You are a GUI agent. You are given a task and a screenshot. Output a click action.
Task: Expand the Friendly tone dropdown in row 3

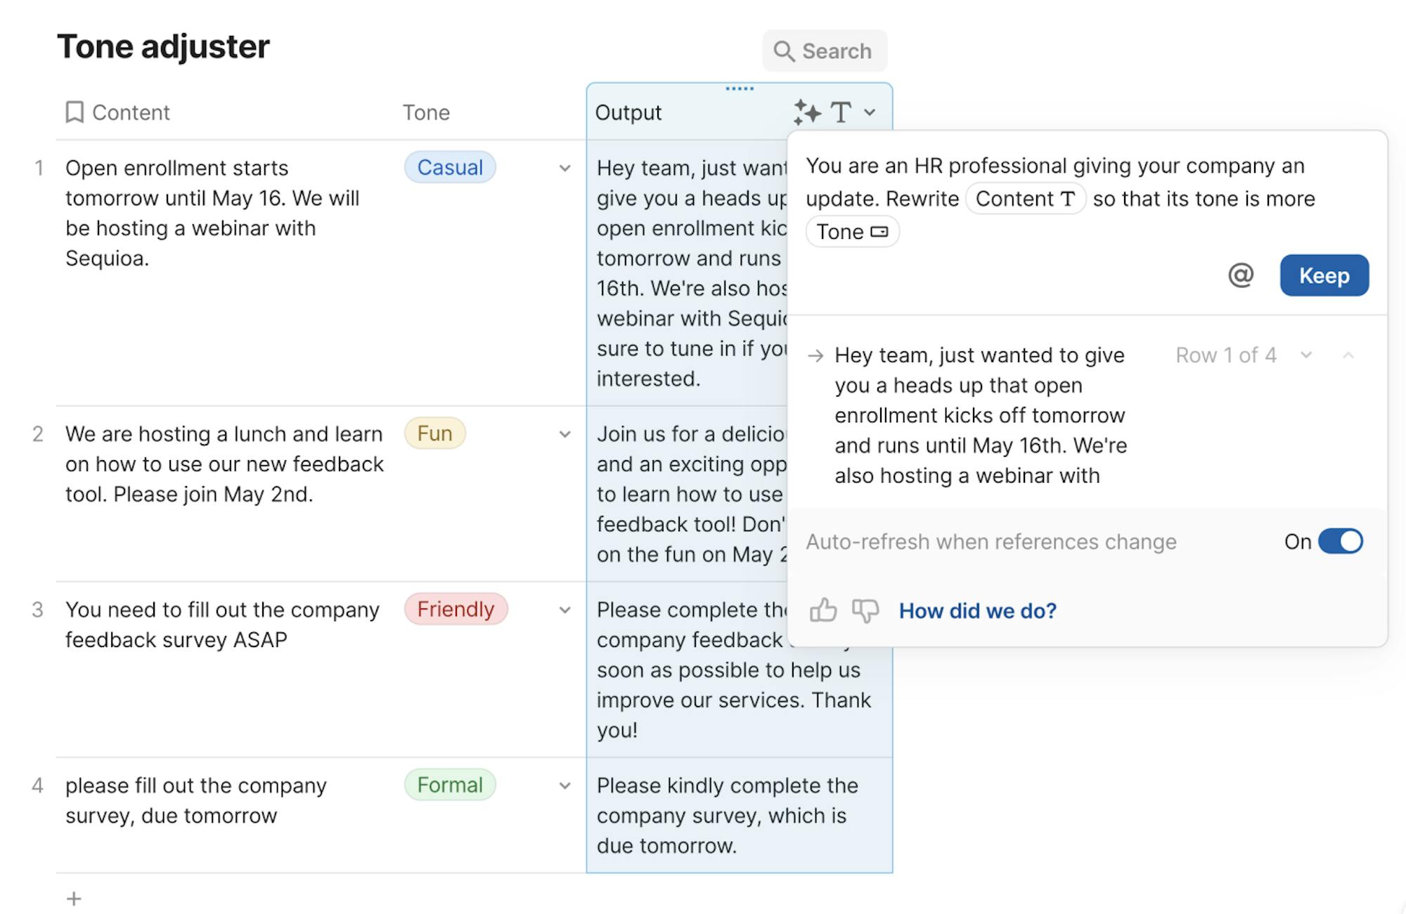[565, 610]
